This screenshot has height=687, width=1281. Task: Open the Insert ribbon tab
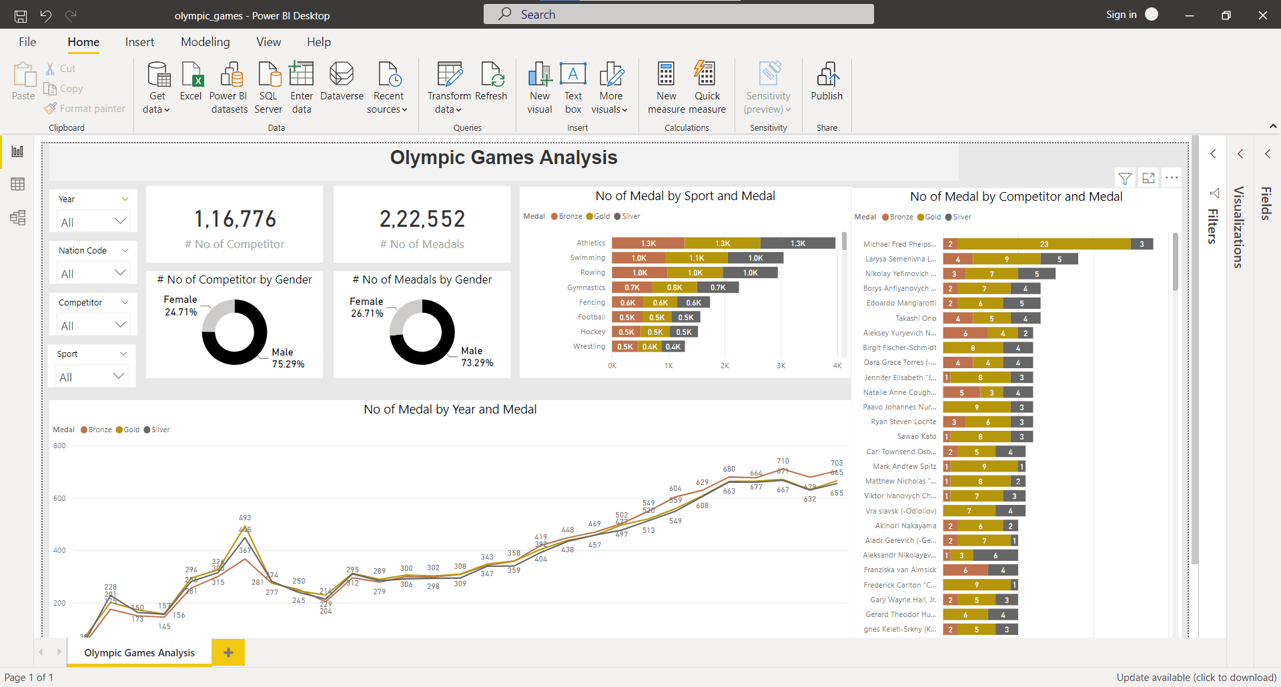(139, 41)
